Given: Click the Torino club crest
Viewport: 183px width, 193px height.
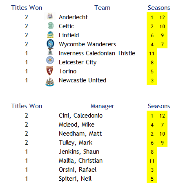Looking at the screenshot, I should tap(49, 70).
